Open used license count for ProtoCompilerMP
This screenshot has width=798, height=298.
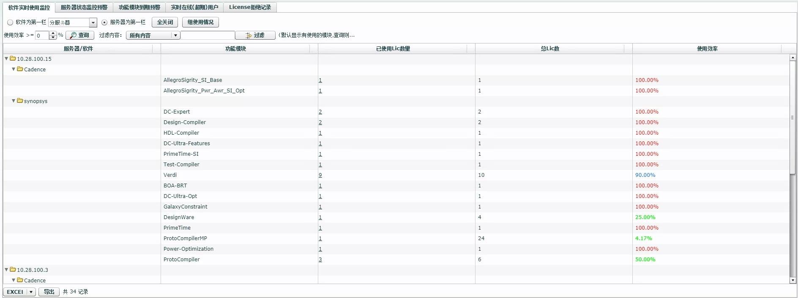(x=320, y=238)
